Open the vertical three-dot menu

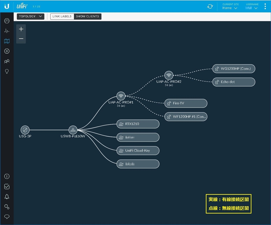tap(265, 6)
